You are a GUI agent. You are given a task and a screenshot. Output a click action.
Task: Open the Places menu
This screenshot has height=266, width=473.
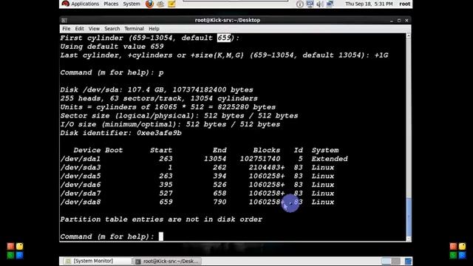(x=111, y=4)
